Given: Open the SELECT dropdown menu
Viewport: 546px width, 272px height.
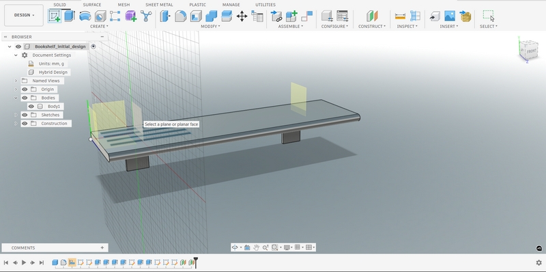Looking at the screenshot, I should click(x=489, y=27).
